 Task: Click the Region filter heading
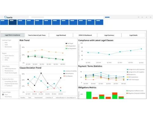click(x=4, y=53)
